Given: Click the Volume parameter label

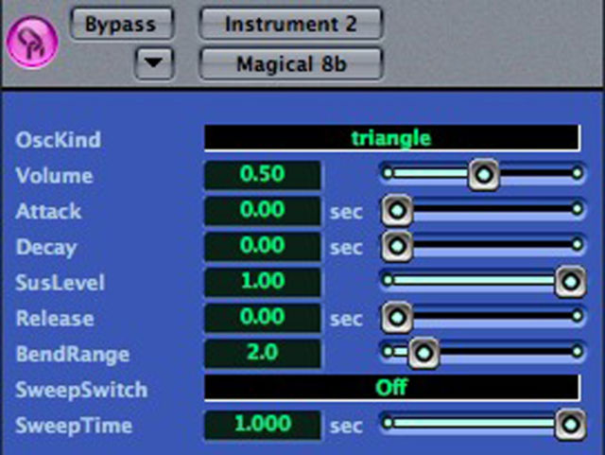Looking at the screenshot, I should point(55,176).
